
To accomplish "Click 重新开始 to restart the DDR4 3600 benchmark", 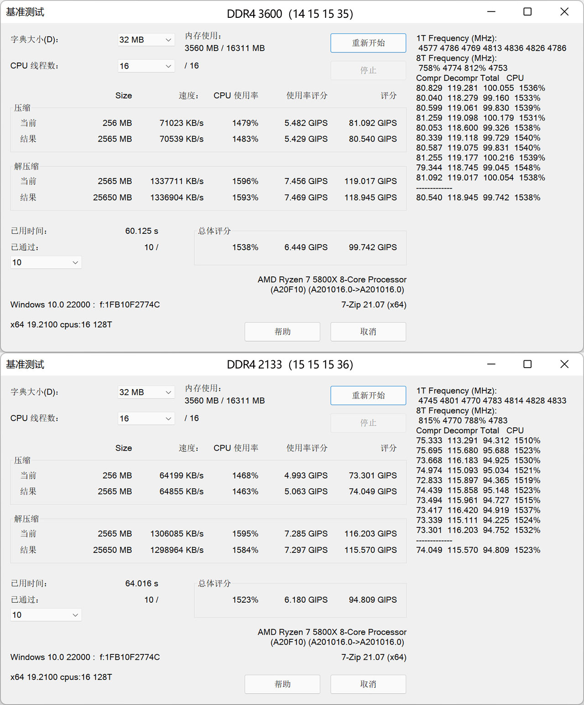I will tap(368, 42).
